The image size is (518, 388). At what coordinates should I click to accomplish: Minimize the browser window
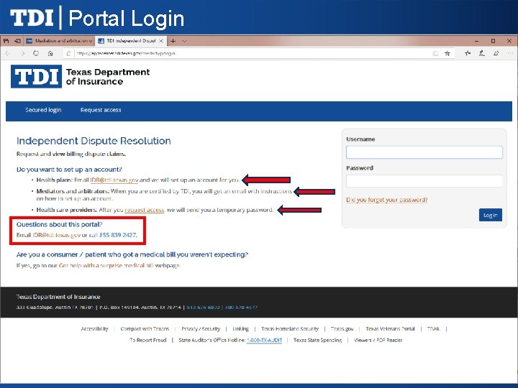tap(476, 41)
